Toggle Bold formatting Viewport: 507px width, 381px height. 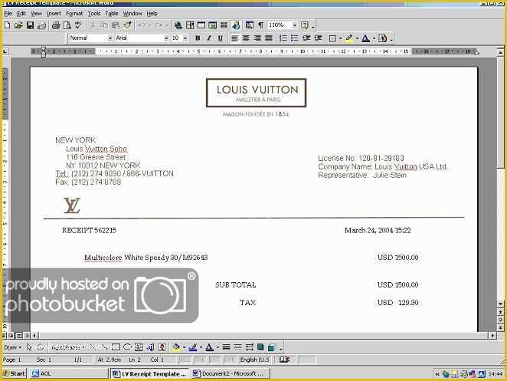click(x=198, y=38)
